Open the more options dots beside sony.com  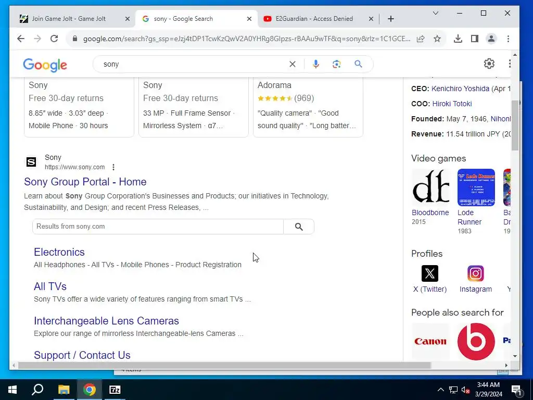[113, 167]
